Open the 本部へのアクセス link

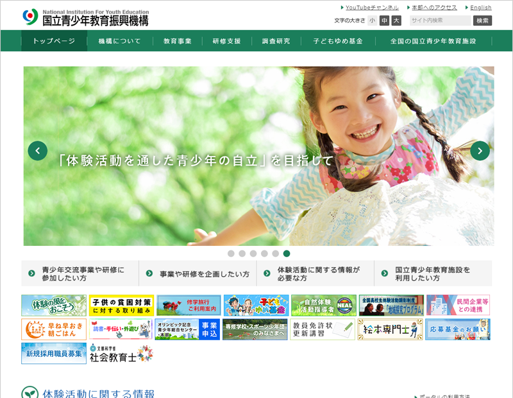pyautogui.click(x=434, y=8)
